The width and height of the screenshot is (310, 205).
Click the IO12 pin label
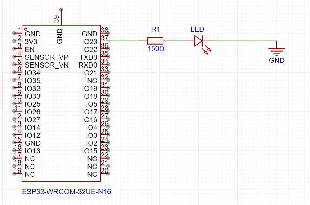[33, 135]
